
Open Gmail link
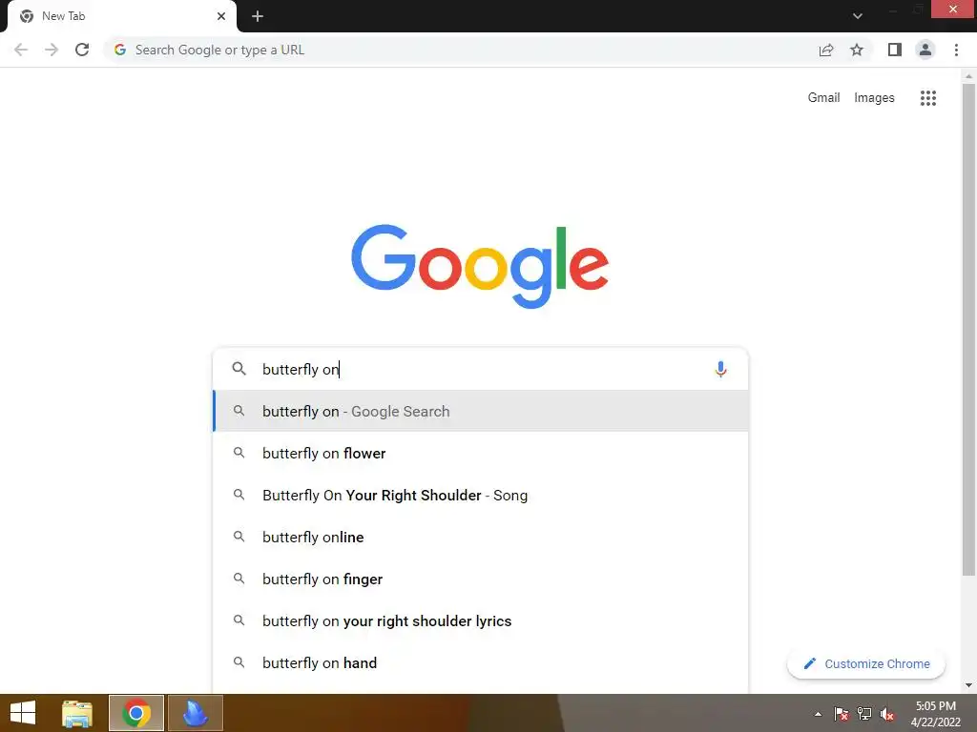(823, 98)
